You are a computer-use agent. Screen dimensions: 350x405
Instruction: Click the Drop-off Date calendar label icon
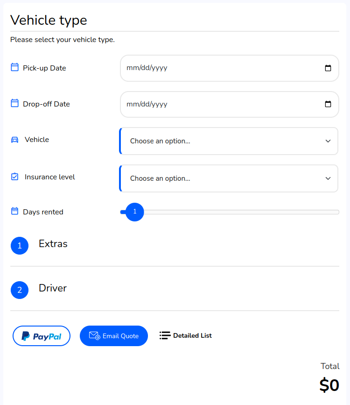15,103
